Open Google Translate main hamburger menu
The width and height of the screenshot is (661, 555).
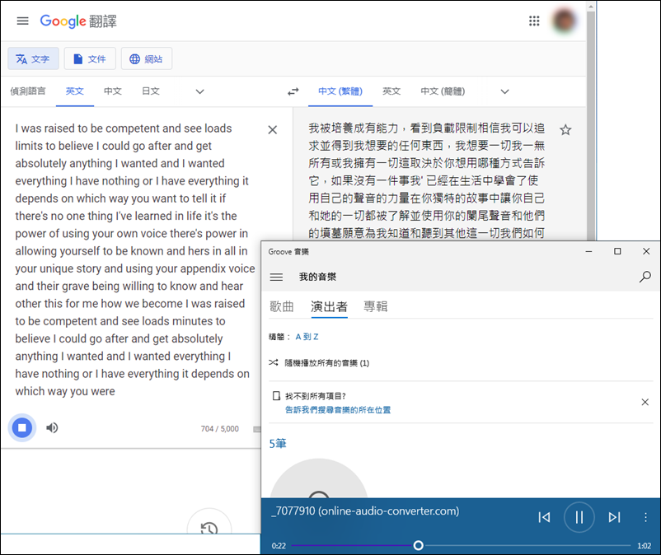[x=23, y=21]
